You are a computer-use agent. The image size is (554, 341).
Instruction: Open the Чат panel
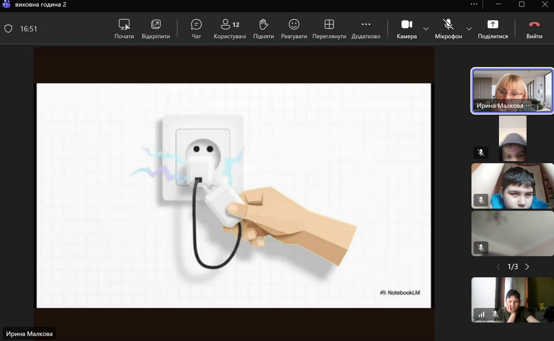click(196, 29)
